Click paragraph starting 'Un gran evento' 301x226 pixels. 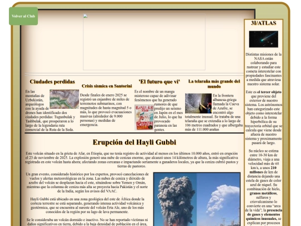[x=87, y=182]
